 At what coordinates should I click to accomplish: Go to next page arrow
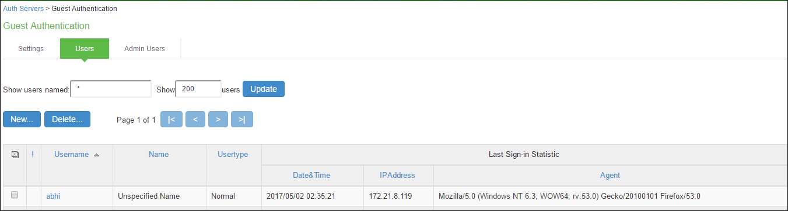tap(218, 119)
